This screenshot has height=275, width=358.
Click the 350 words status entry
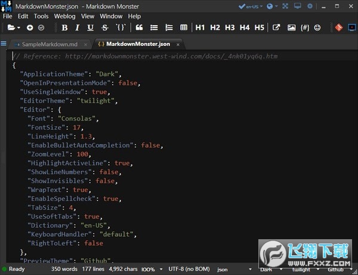(64, 269)
